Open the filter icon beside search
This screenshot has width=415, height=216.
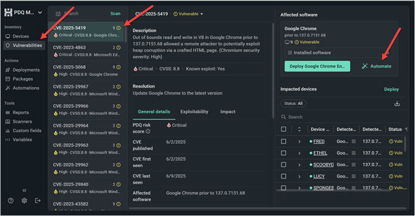click(x=58, y=14)
